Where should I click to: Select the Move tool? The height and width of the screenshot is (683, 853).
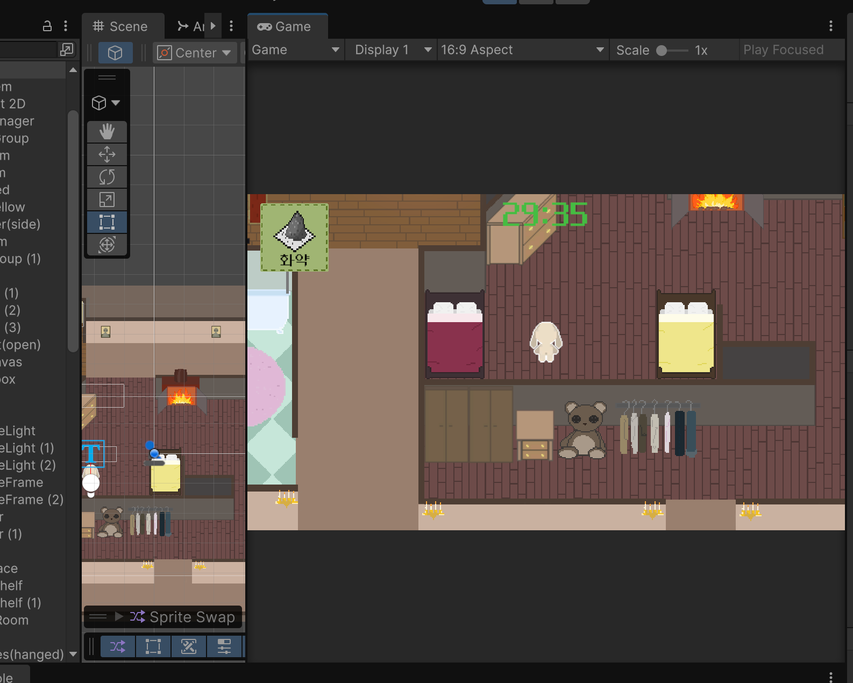107,154
